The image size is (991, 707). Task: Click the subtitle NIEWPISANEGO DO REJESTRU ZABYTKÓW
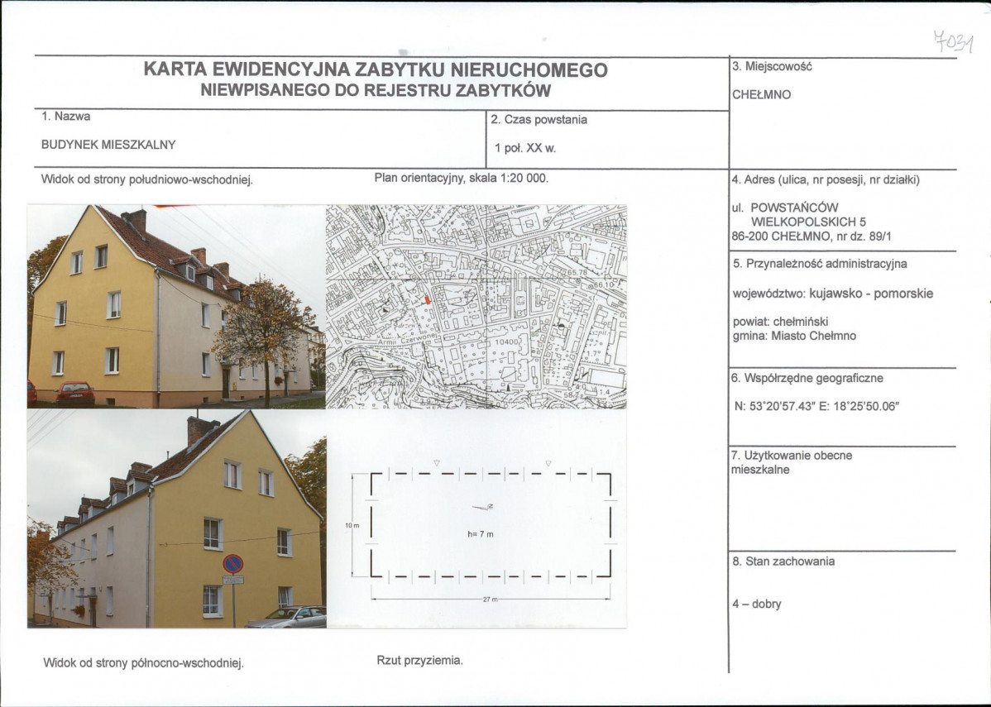(x=376, y=90)
